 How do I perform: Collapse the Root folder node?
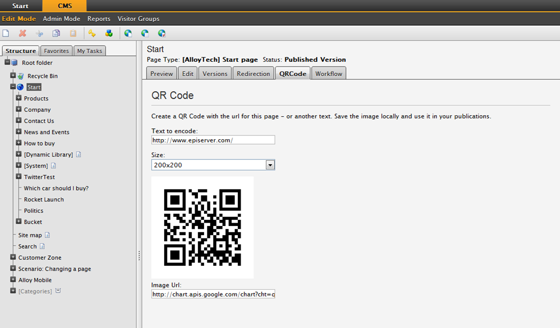coord(7,63)
